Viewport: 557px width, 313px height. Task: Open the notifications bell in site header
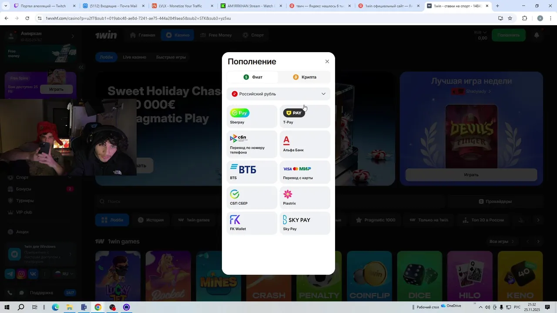(537, 35)
